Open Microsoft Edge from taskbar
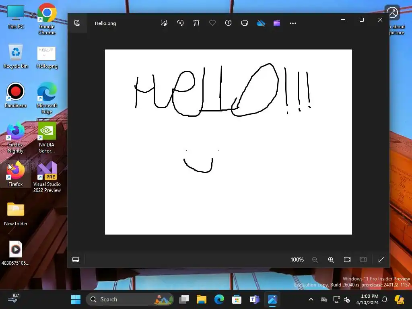The image size is (412, 309). coord(219,299)
